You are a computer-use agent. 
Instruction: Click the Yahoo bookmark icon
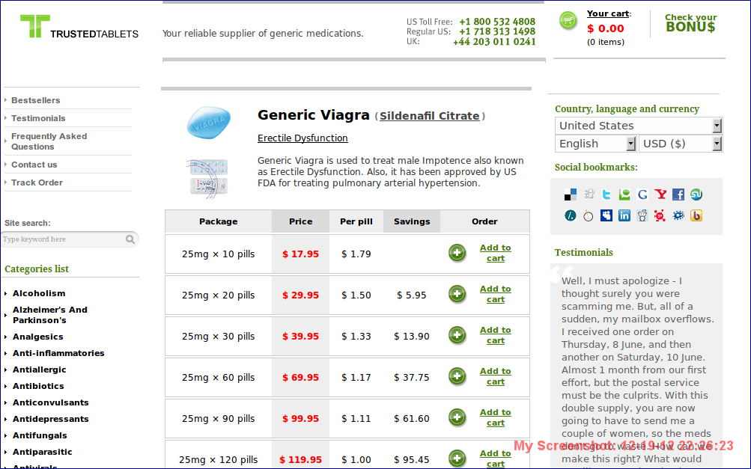pos(660,194)
